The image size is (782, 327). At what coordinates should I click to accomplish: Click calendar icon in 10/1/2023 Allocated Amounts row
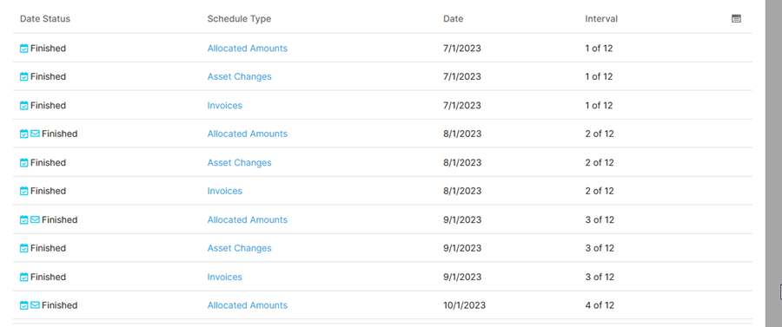click(24, 305)
